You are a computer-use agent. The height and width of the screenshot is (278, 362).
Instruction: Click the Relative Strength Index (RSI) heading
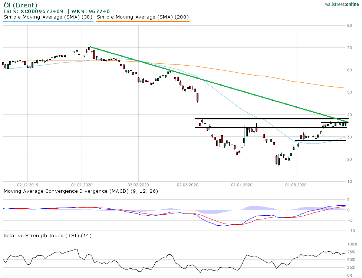[47, 235]
